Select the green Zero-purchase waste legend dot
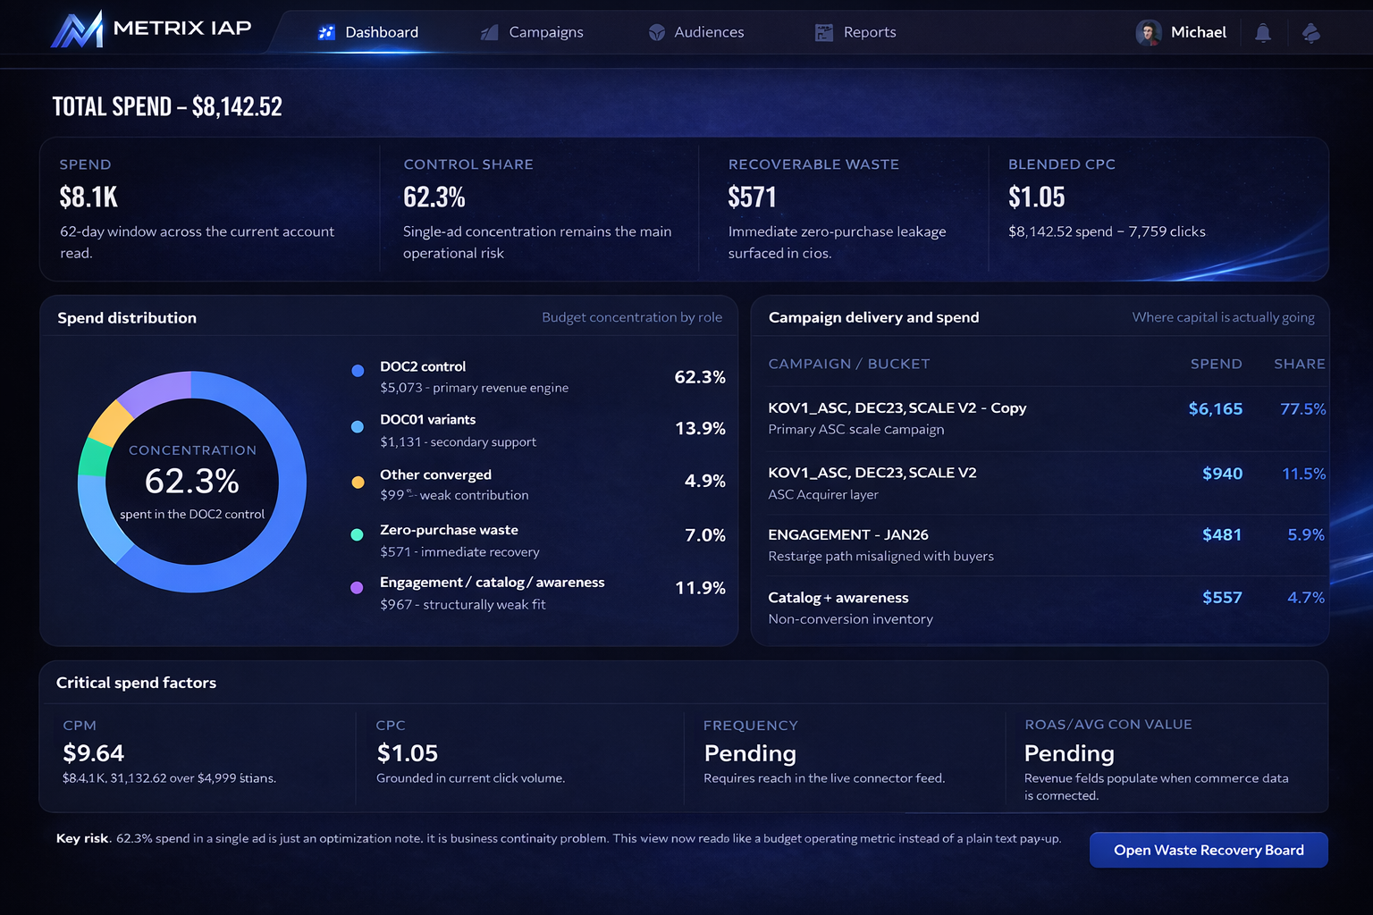Screen dimensions: 1373x915 (x=358, y=533)
